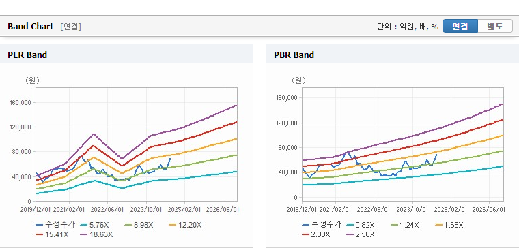Switch to the 연결 consolidated view
The height and width of the screenshot is (248, 519).
click(460, 26)
